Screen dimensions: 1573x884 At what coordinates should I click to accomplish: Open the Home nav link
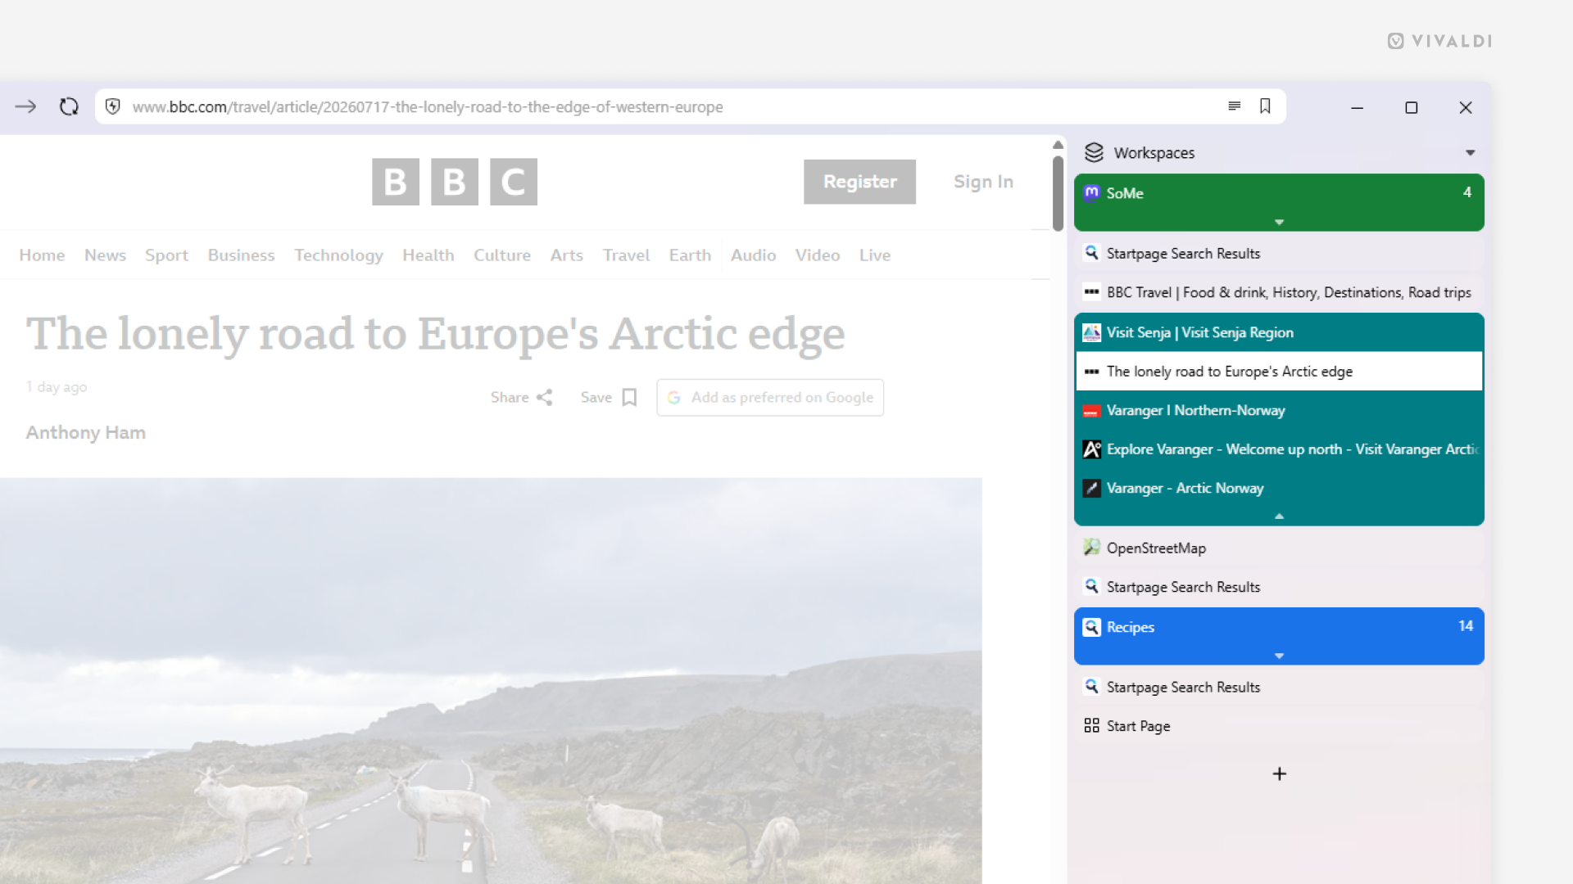42,255
